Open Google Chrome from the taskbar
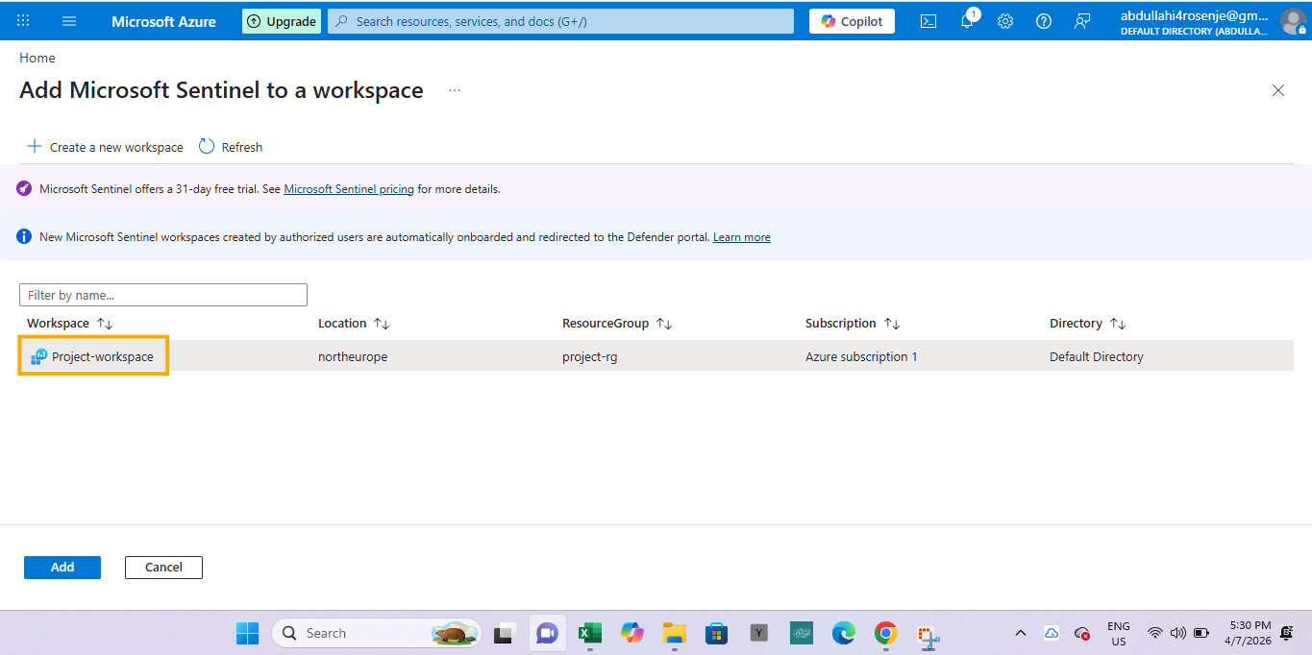The height and width of the screenshot is (655, 1312). [885, 633]
